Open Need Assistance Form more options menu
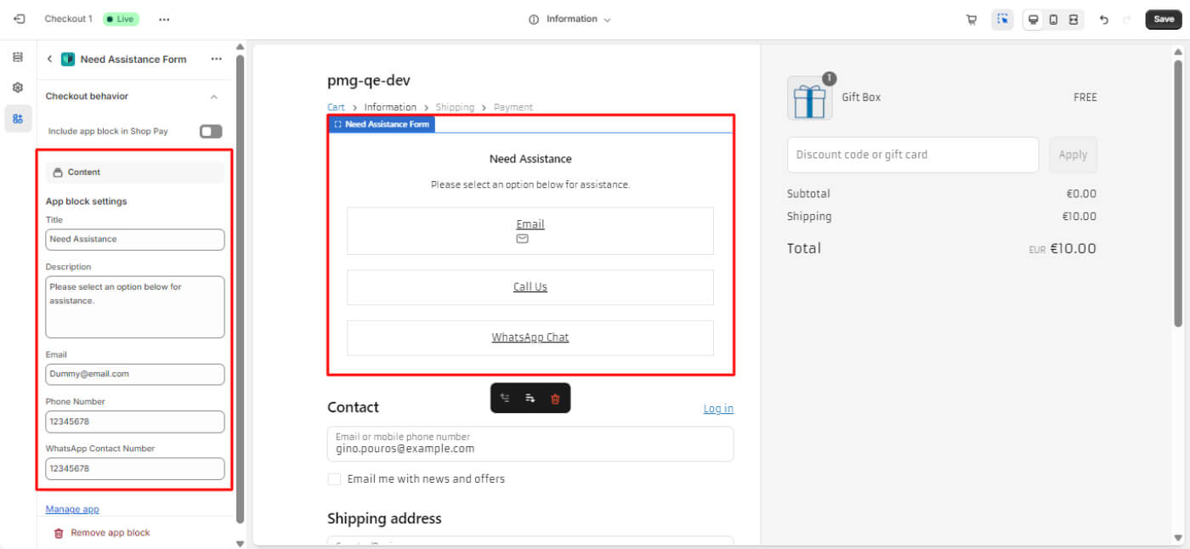 tap(216, 59)
